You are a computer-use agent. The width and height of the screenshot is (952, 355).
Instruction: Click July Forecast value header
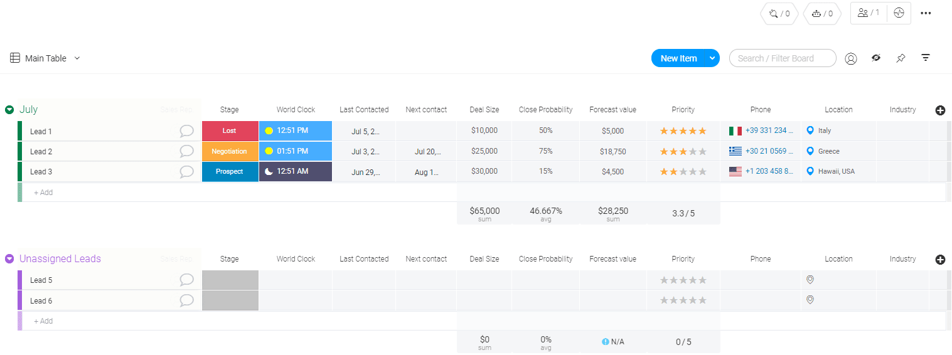[x=613, y=110]
